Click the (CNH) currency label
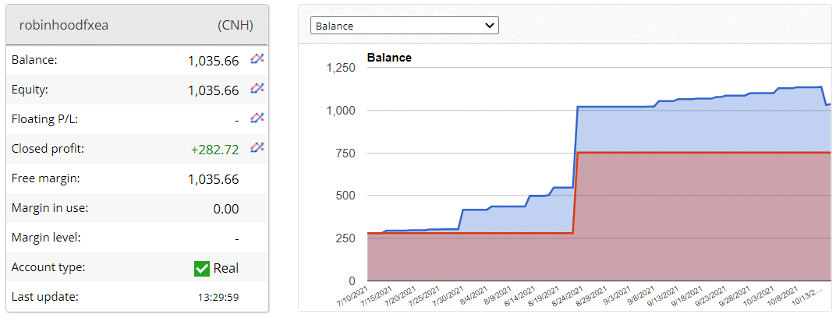The width and height of the screenshot is (836, 321). [235, 25]
